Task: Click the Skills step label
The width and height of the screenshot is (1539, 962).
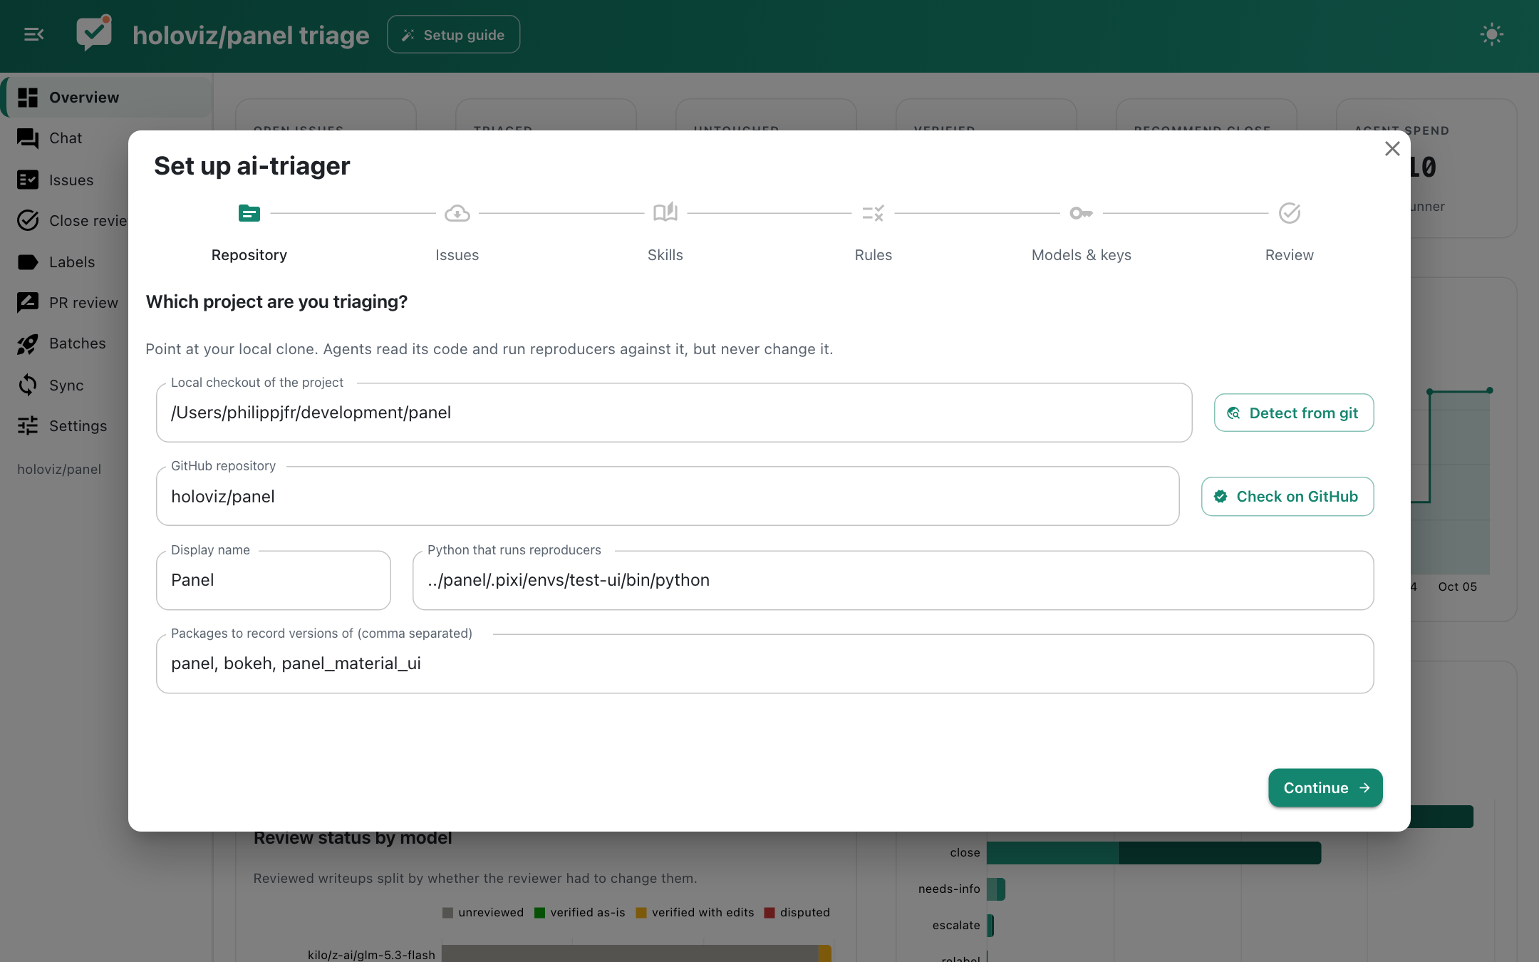Action: click(x=665, y=255)
